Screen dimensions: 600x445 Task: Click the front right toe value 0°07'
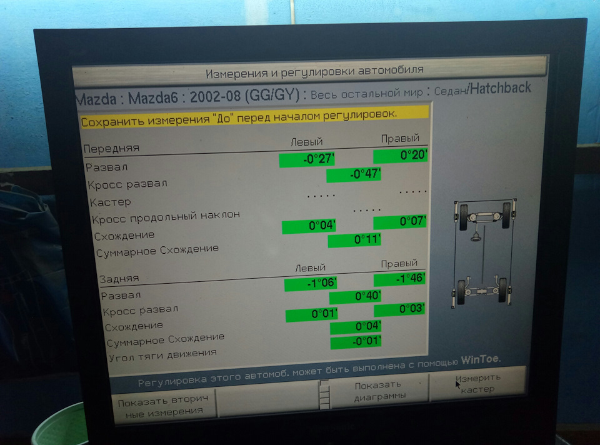click(x=400, y=221)
